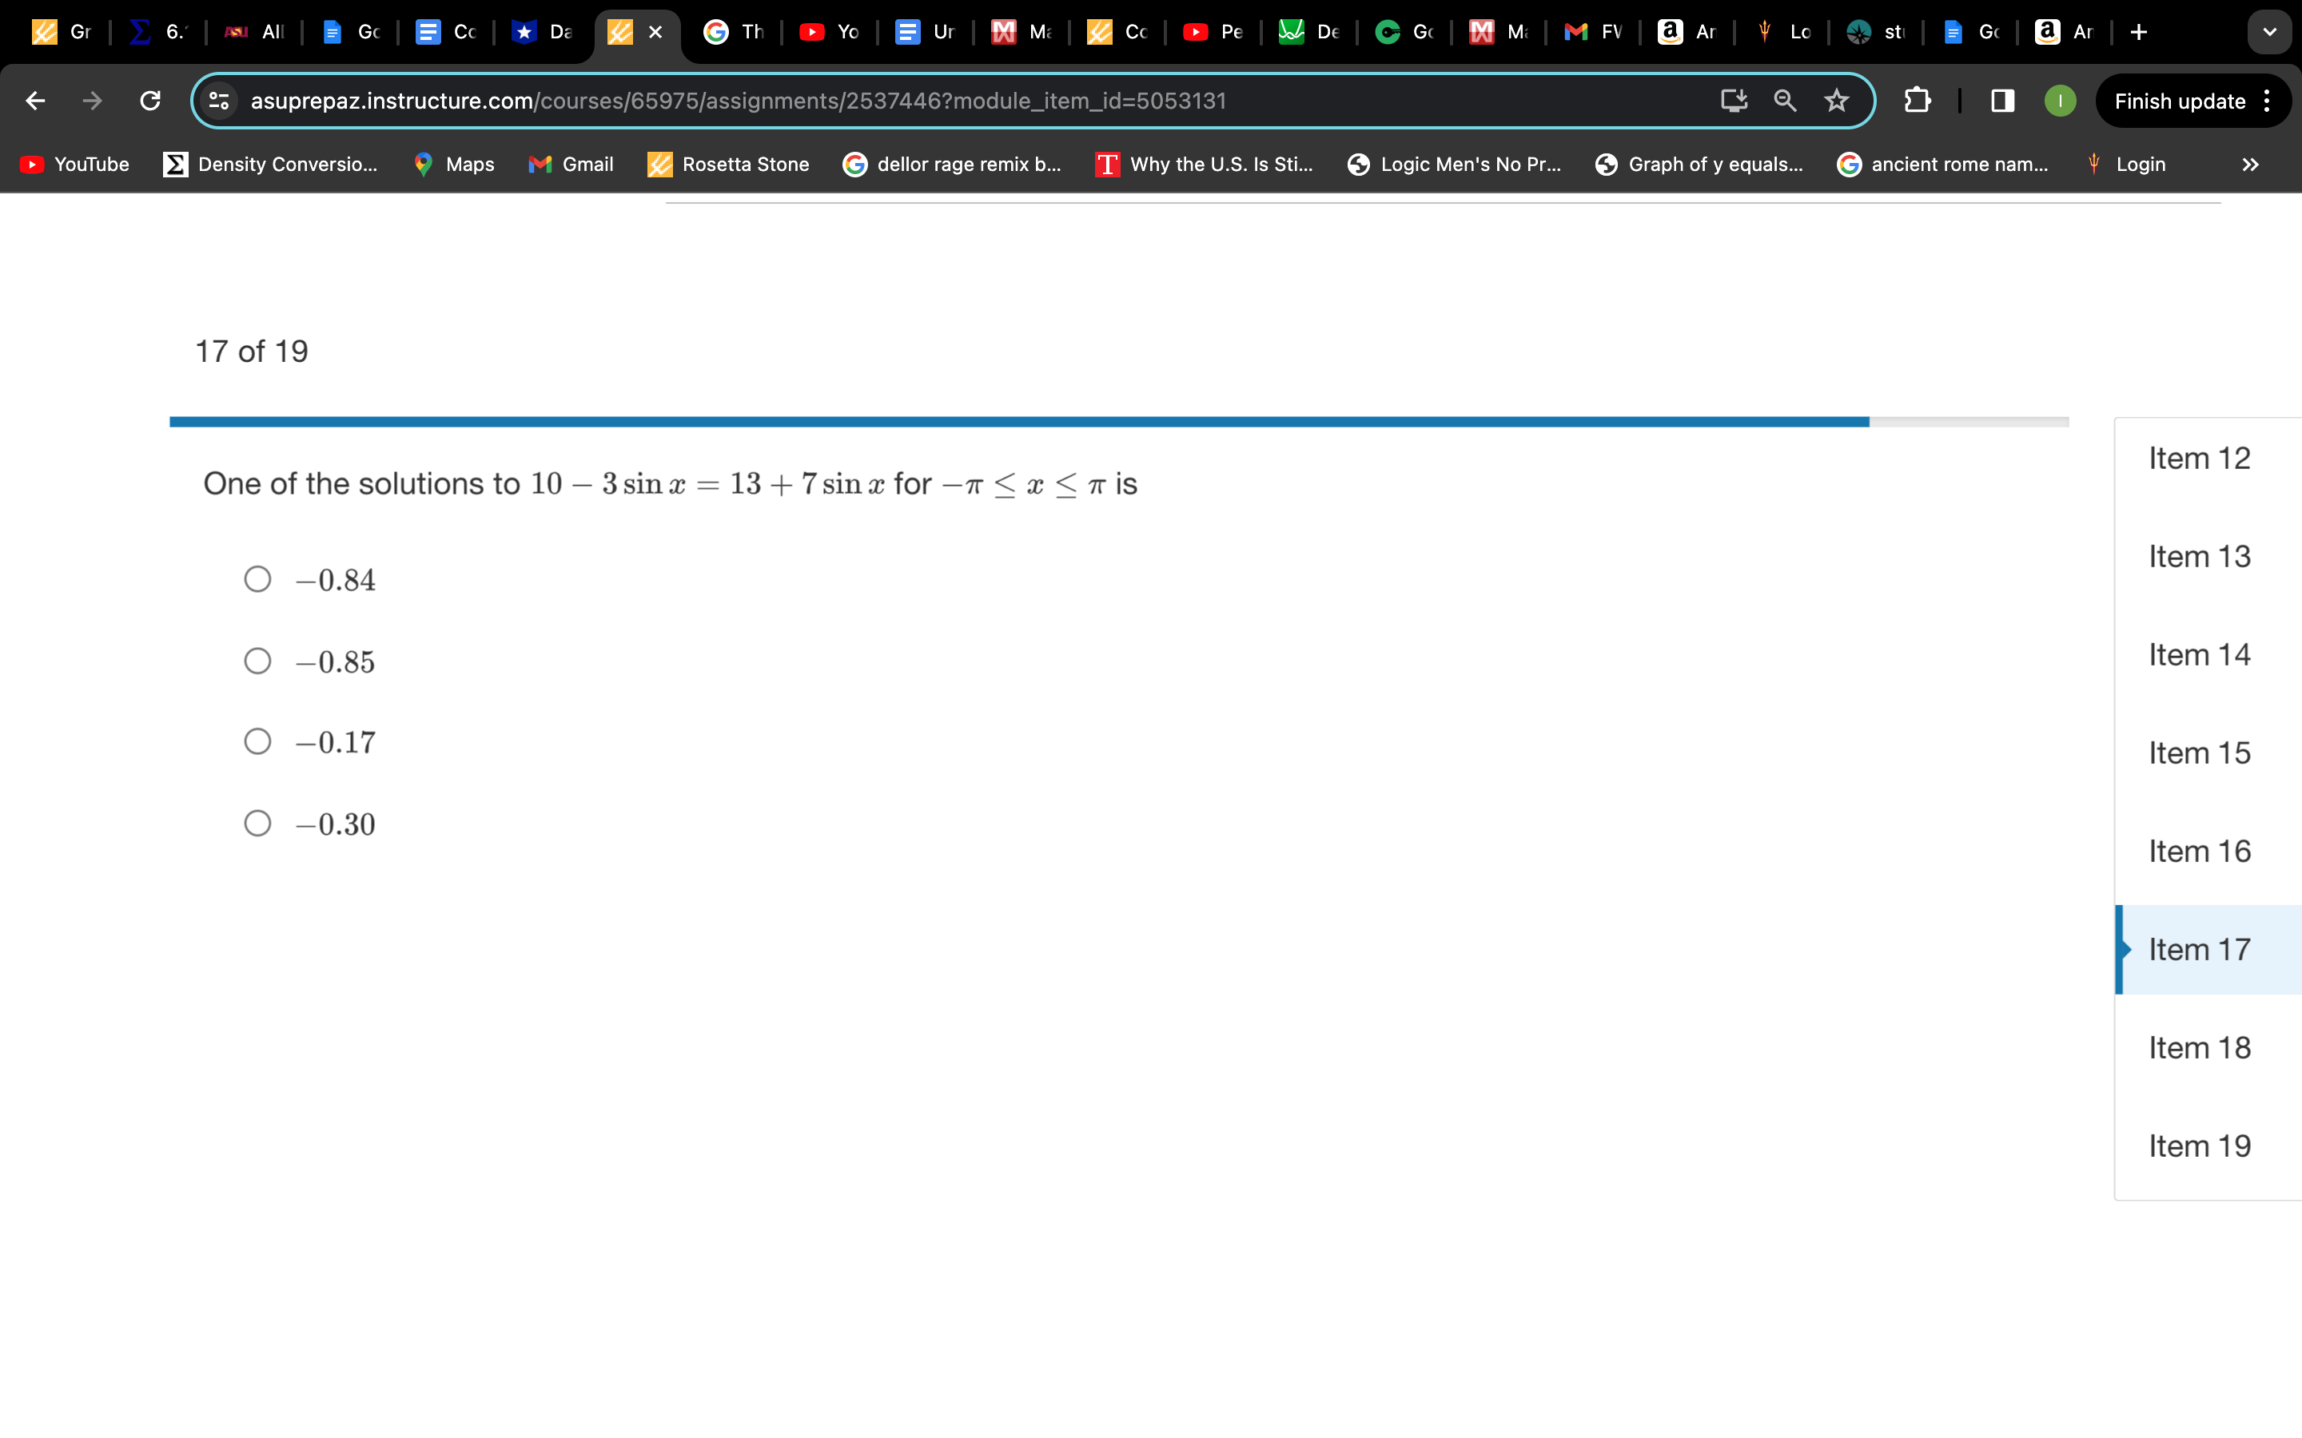Open the tab search chevron

[x=2270, y=31]
